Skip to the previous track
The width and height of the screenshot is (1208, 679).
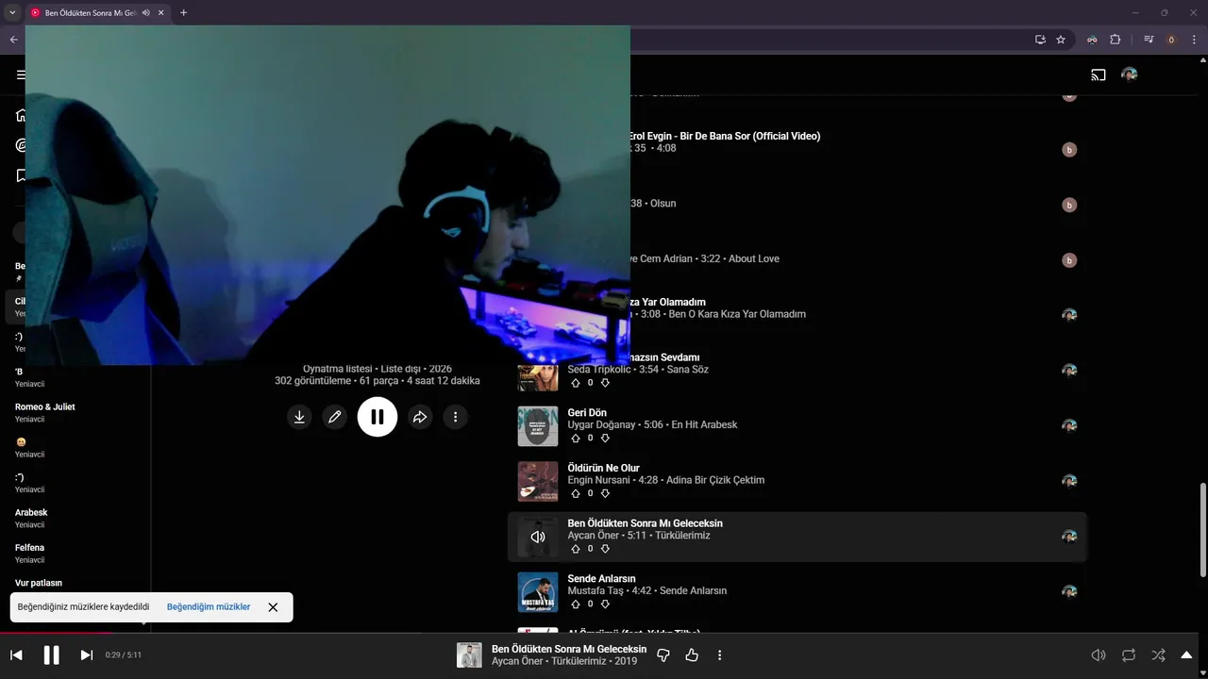16,654
